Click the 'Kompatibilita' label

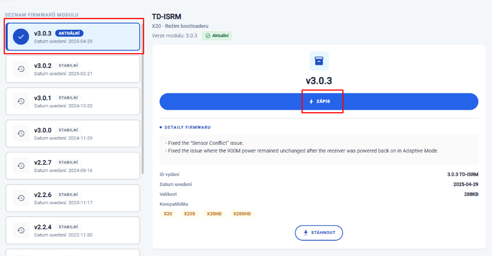point(174,204)
